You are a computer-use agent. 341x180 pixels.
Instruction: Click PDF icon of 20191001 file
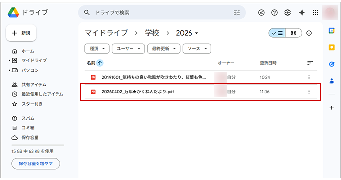94,77
